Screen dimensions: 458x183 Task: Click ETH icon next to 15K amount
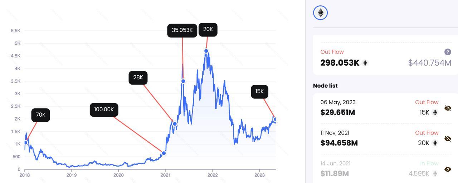click(435, 112)
